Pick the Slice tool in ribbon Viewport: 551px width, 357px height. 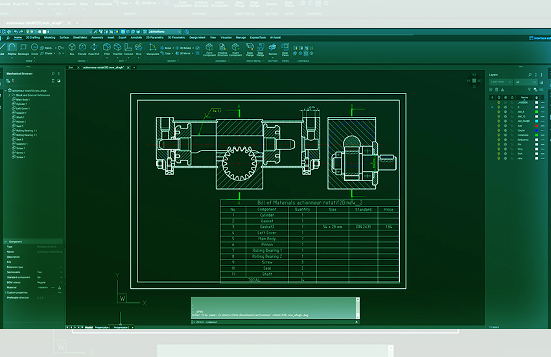click(x=139, y=49)
